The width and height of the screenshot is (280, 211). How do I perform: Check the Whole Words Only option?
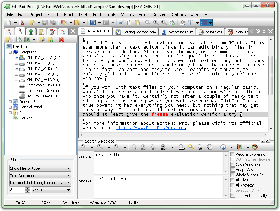pyautogui.click(x=232, y=175)
